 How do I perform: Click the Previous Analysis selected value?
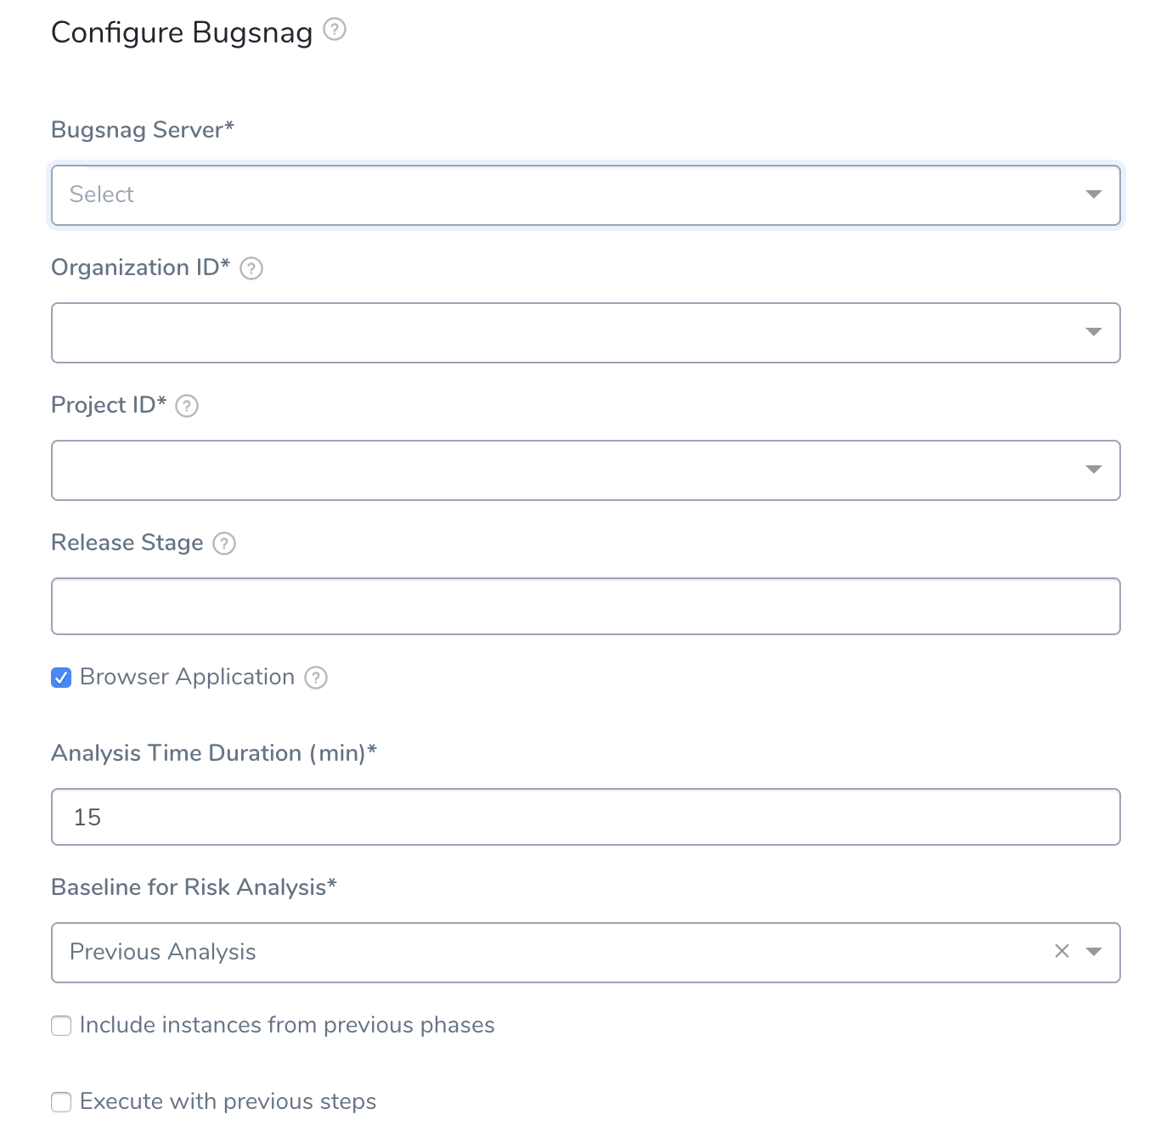pos(163,952)
